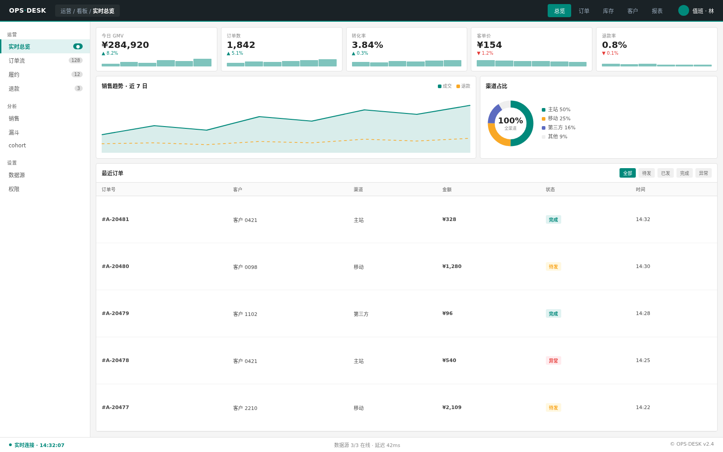Click 异常 status badge for #A-20478
Viewport: 723px width, 452px height.
553,361
